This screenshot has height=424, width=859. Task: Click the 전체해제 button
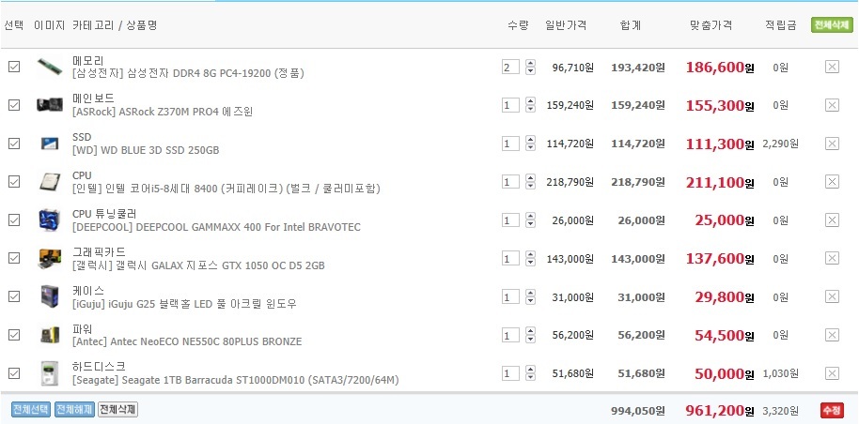(x=74, y=409)
